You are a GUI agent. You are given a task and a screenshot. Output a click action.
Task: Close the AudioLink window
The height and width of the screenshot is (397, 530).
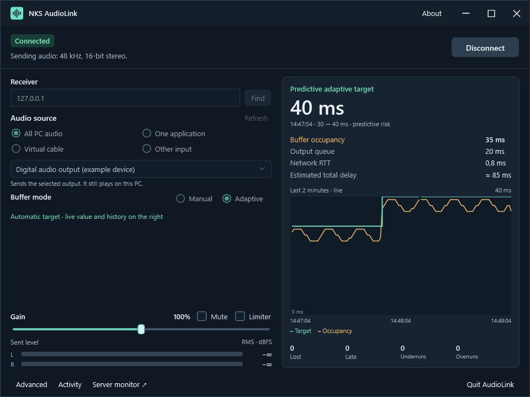pos(517,13)
